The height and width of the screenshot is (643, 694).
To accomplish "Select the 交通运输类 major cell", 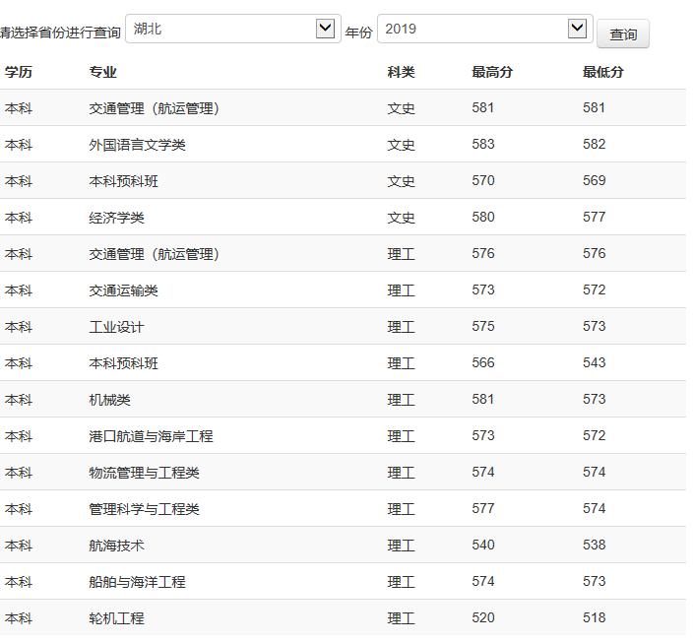I will pyautogui.click(x=123, y=290).
